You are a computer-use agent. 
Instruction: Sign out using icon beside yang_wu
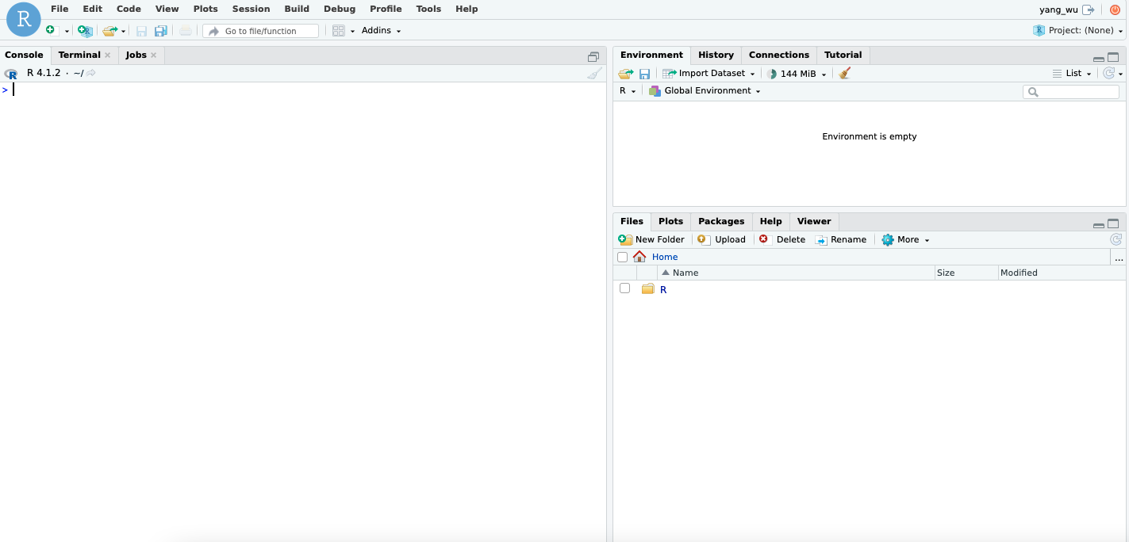coord(1088,10)
